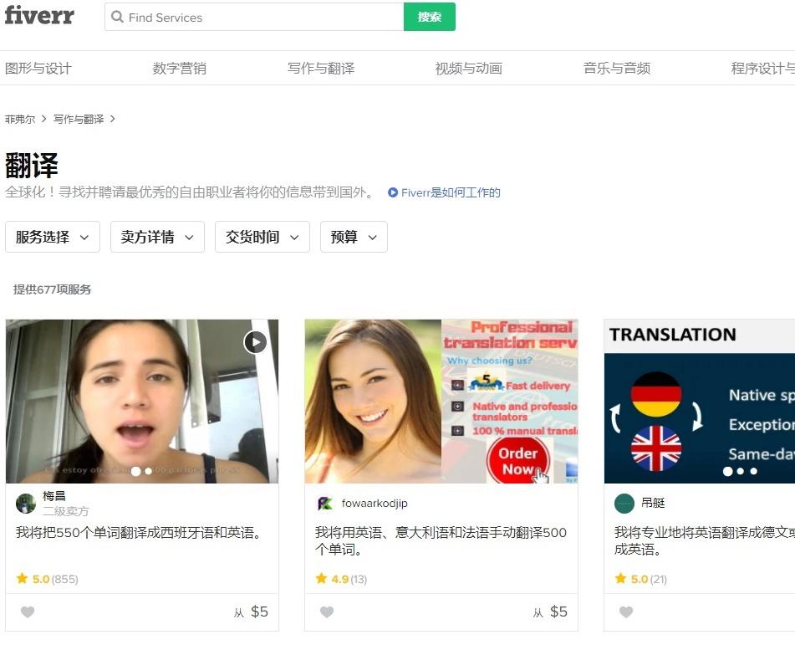Select the 写作与翻译 category tab
The width and height of the screenshot is (795, 655).
tap(320, 68)
